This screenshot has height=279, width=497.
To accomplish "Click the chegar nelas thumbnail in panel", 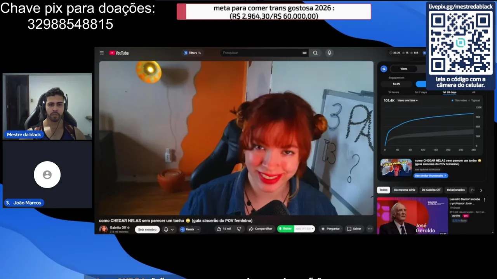I will click(396, 167).
